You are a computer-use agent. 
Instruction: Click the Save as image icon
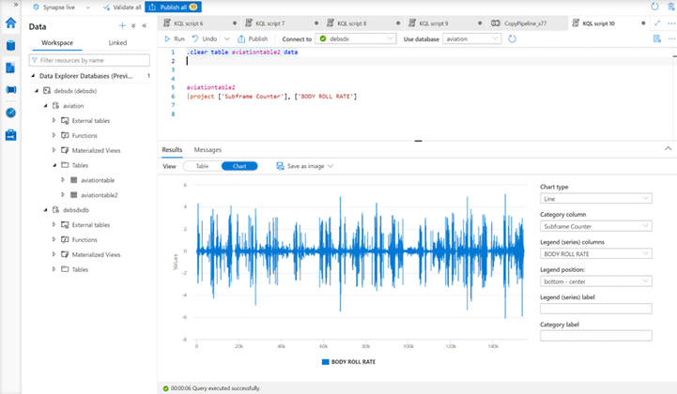280,166
